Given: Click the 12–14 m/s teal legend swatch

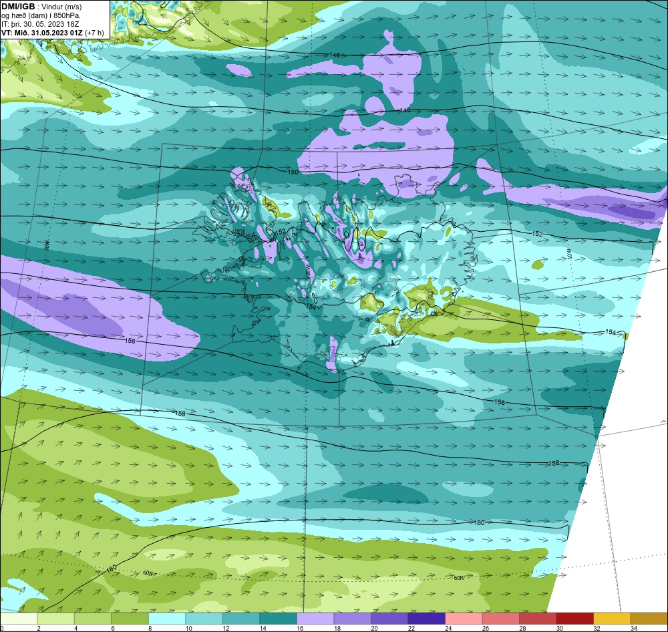Looking at the screenshot, I should [x=241, y=619].
